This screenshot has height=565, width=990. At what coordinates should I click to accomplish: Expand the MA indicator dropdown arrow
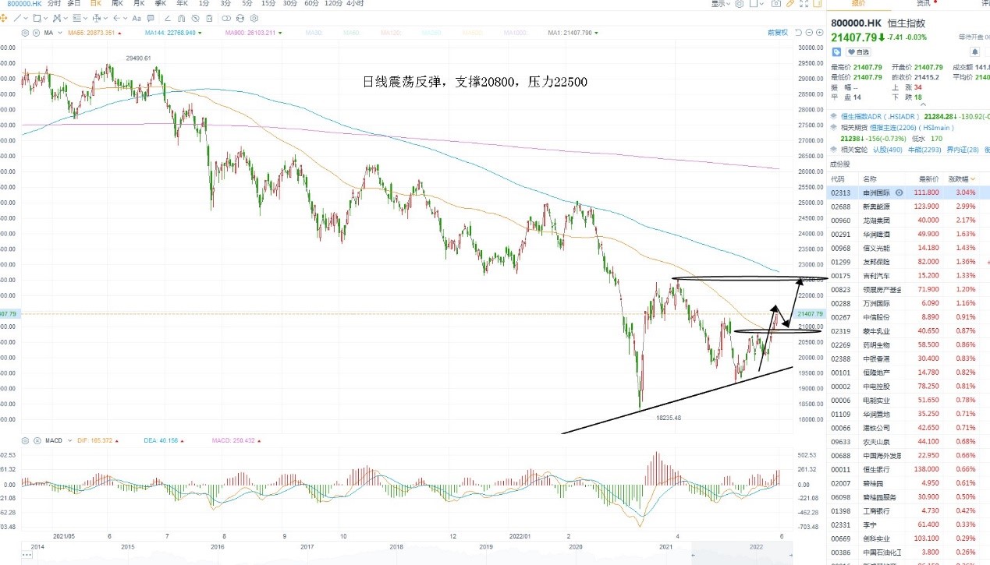click(60, 33)
